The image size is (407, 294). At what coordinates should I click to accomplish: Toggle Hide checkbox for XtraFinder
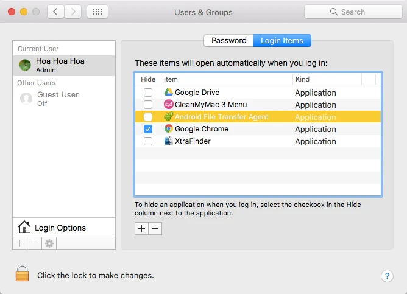[148, 141]
